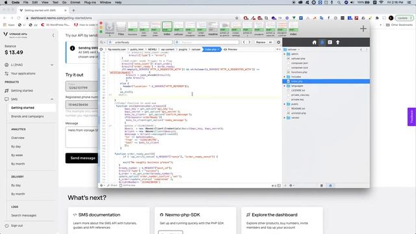Expand the includes folder in file tree
The height and width of the screenshot is (234, 416).
(285, 77)
